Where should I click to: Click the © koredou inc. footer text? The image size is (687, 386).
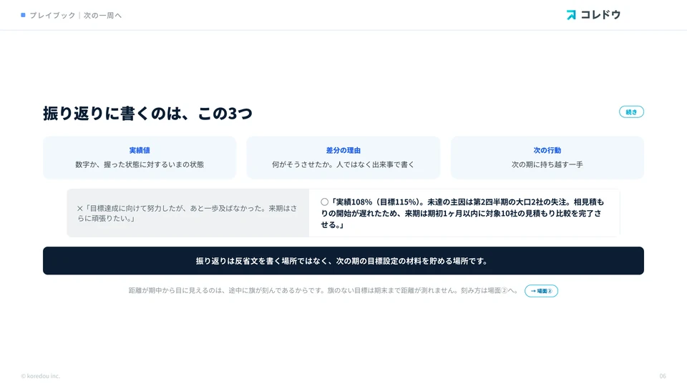(x=40, y=376)
